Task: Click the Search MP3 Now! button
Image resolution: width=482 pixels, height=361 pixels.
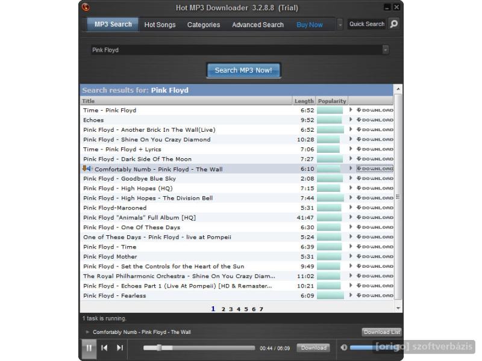Action: (243, 70)
